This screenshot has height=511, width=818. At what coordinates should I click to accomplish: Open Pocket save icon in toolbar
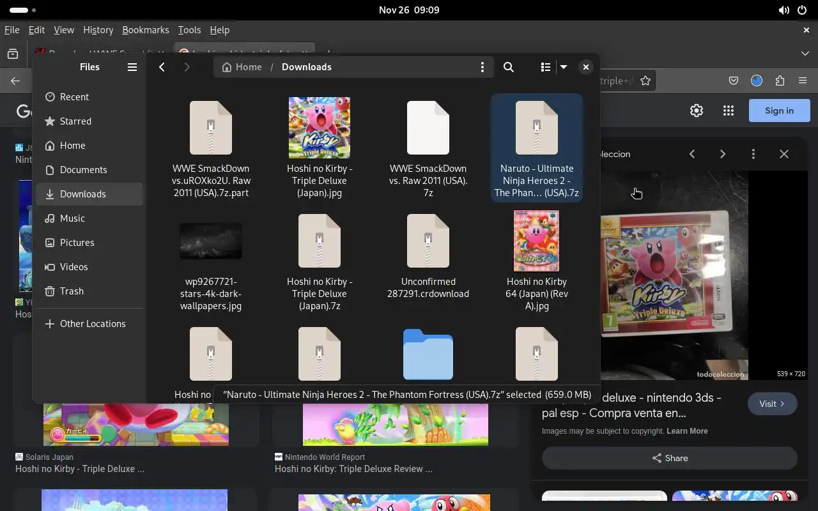734,81
